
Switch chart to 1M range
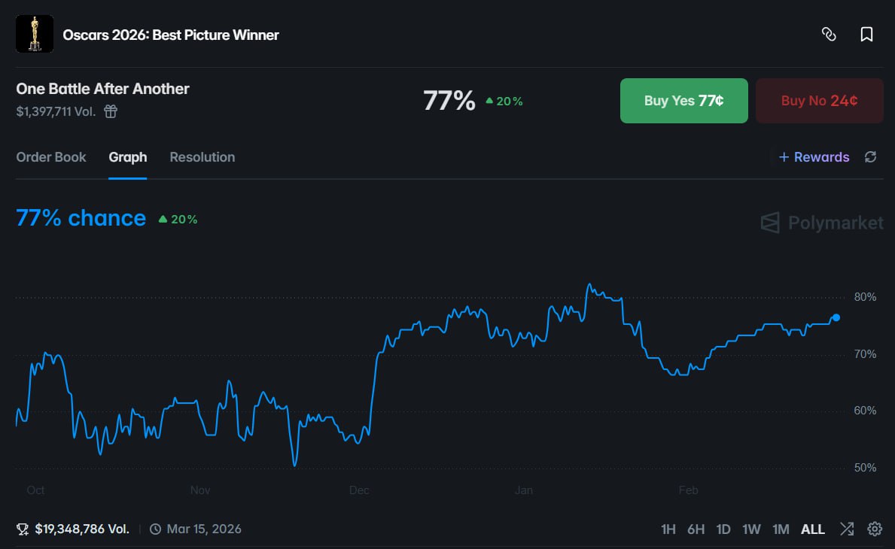pos(781,529)
